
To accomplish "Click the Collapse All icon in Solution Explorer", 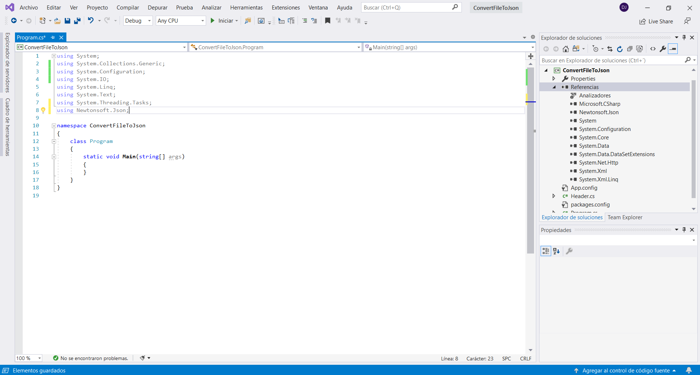I will [630, 49].
